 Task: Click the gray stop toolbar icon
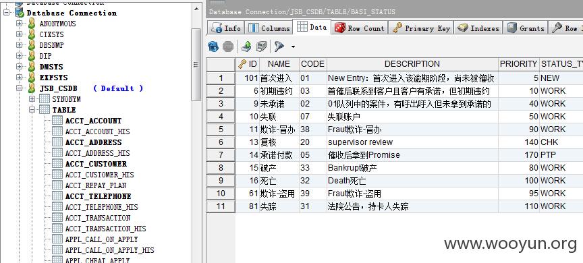228,47
